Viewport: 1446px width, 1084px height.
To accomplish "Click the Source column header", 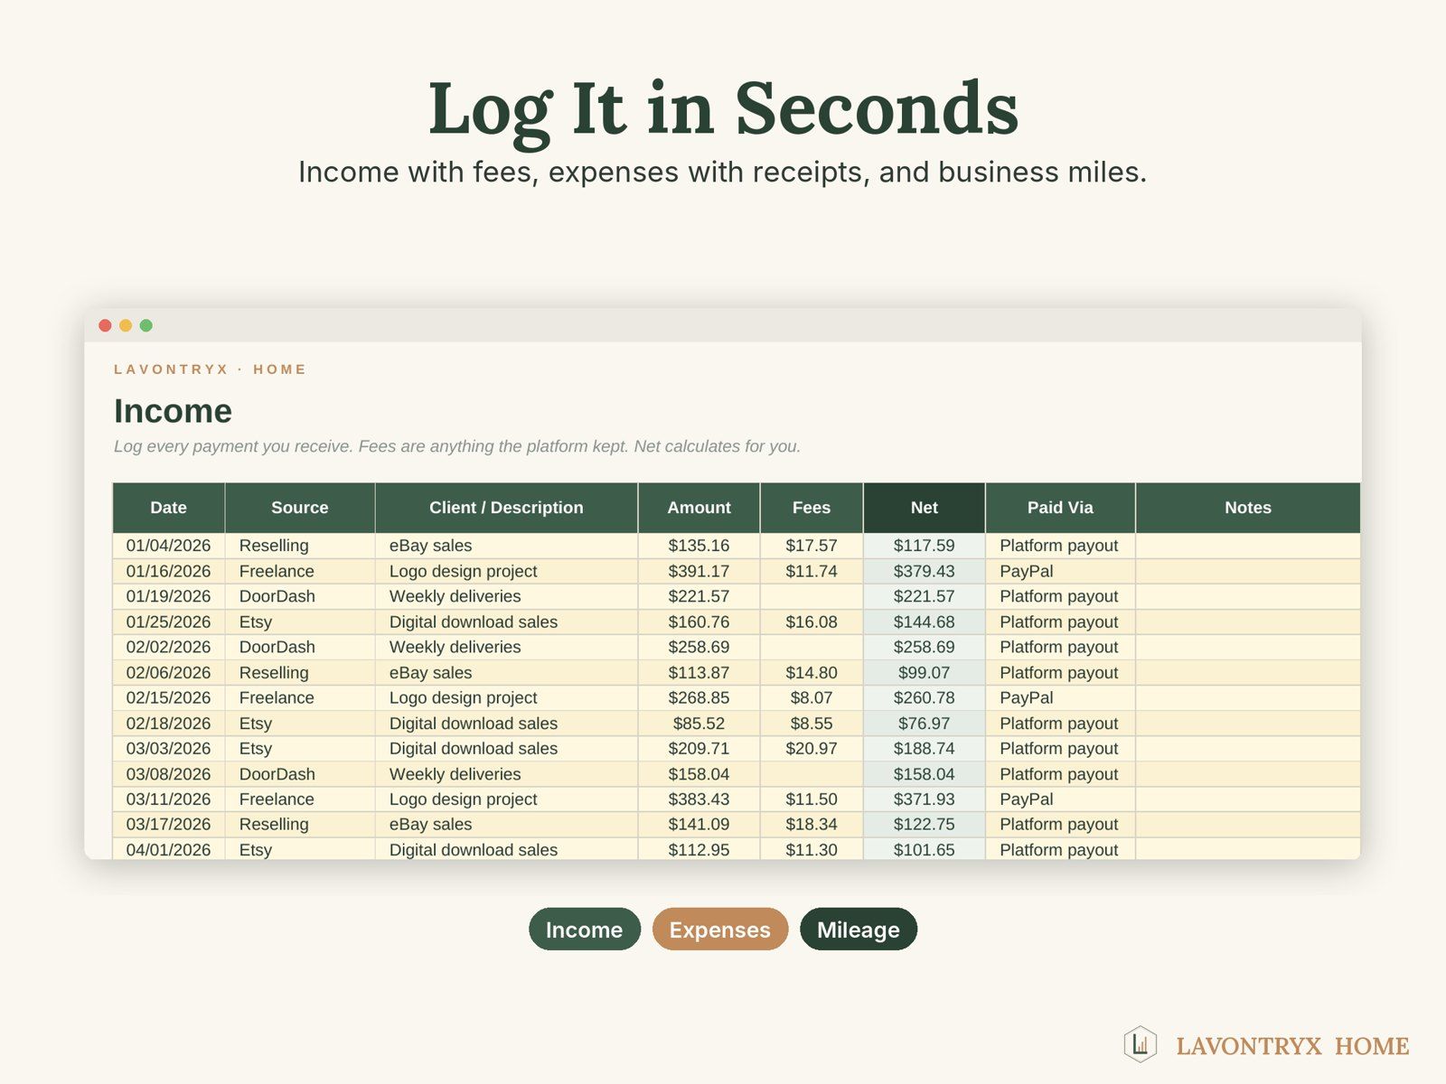I will pyautogui.click(x=300, y=508).
